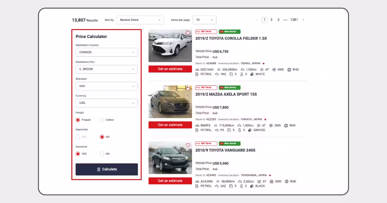Click the price USD 5,900
Screen dimensions: 387x203
[x=221, y=163]
